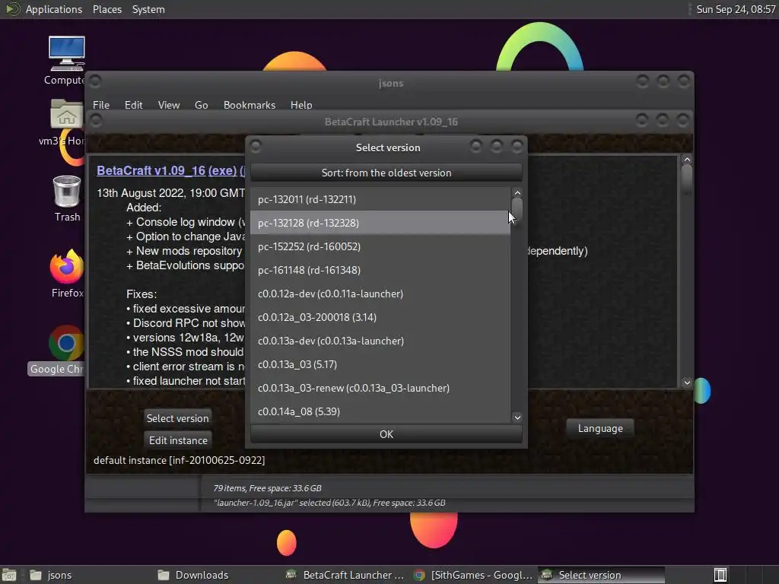The height and width of the screenshot is (584, 779).
Task: Click the show desktop icon in taskbar
Action: pyautogui.click(x=9, y=575)
